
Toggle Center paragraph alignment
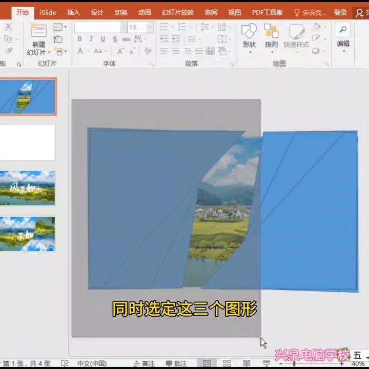click(176, 51)
